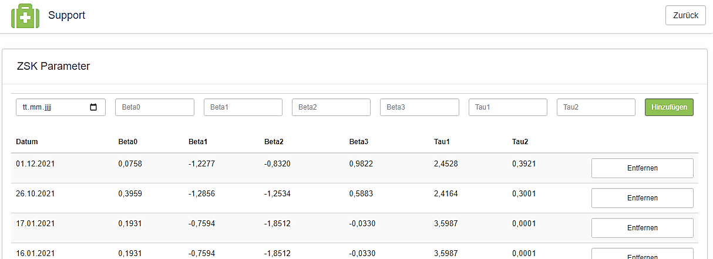This screenshot has width=713, height=259.
Task: Click the ZSK Parameter panel heading
Action: [x=53, y=66]
